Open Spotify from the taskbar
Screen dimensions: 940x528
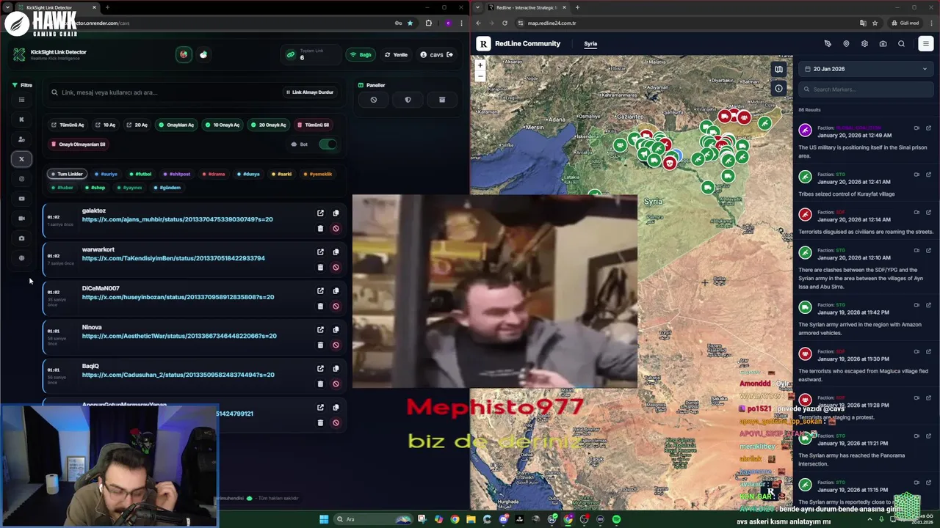[616, 519]
